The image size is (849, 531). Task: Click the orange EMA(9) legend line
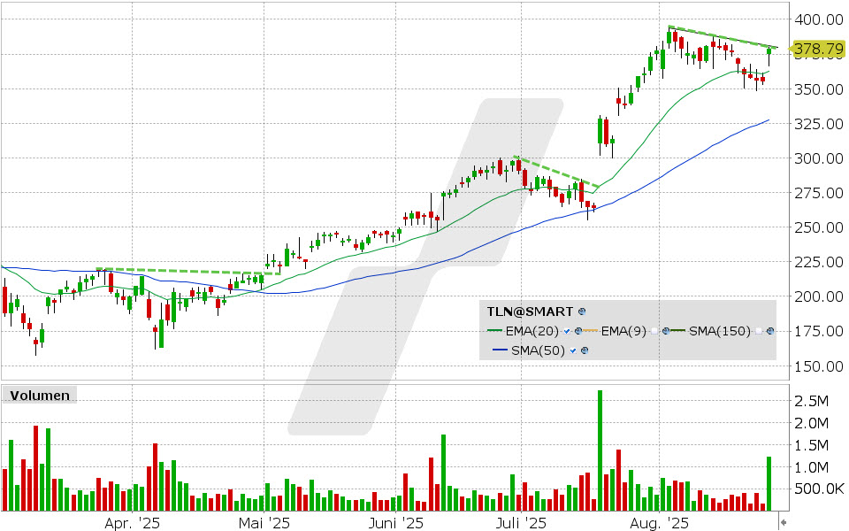click(x=590, y=330)
